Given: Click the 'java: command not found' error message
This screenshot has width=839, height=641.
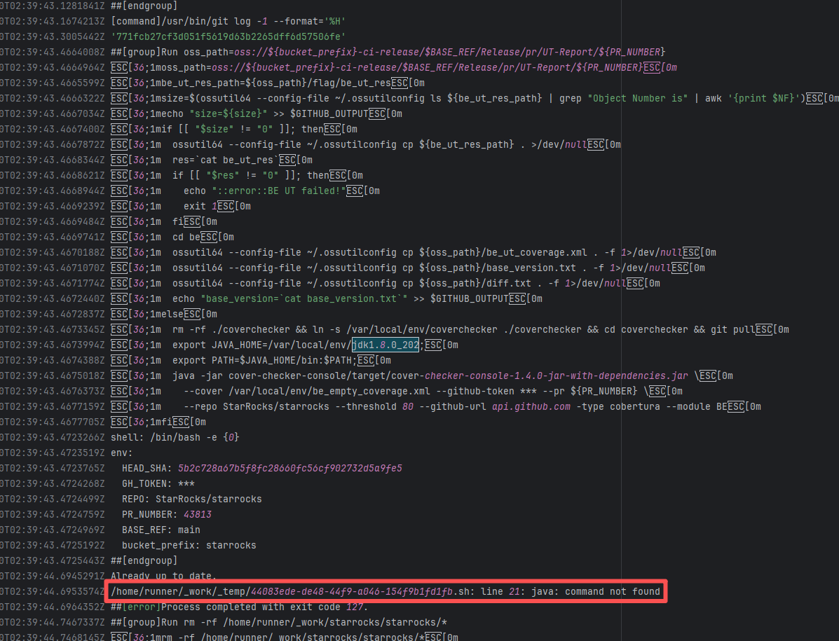Looking at the screenshot, I should (x=595, y=591).
